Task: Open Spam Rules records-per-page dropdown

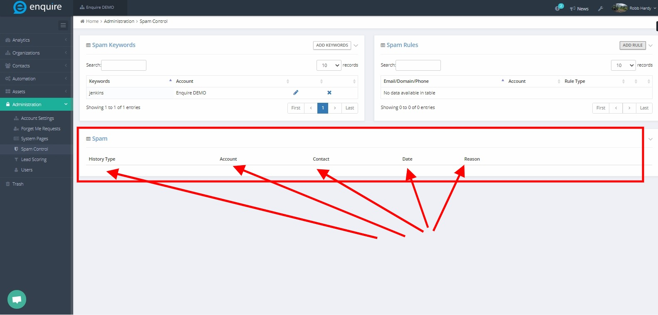Action: click(x=623, y=65)
